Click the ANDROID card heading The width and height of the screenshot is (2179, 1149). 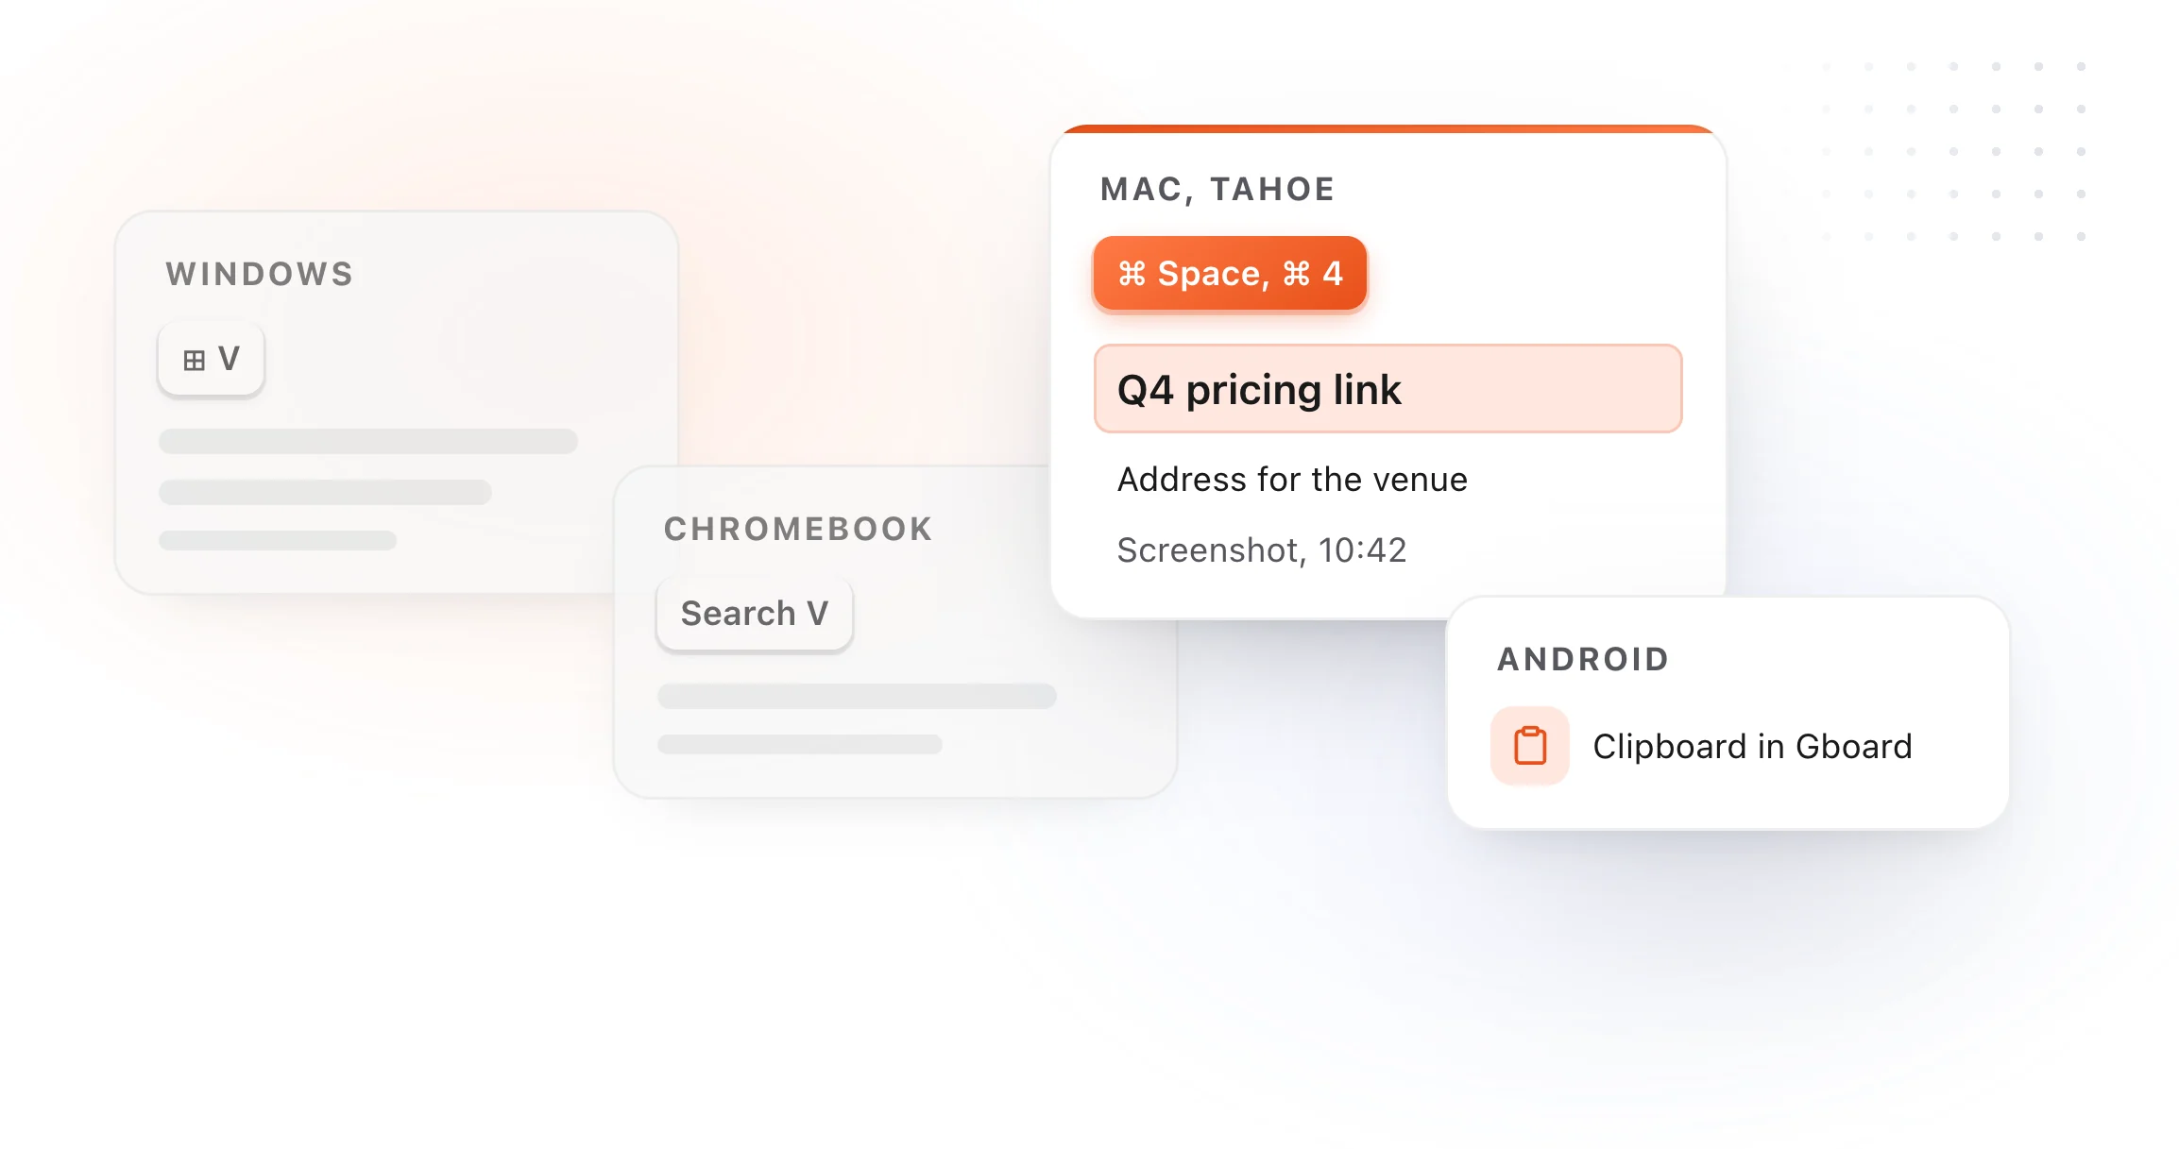pos(1583,660)
